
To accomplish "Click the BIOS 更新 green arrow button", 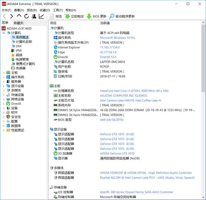I will (x=97, y=16).
